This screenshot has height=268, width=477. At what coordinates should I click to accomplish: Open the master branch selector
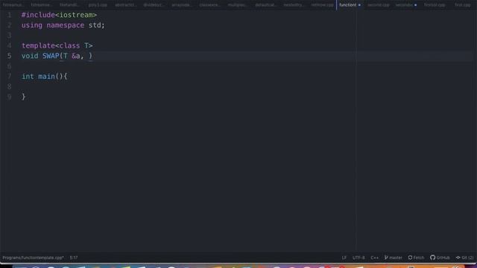[393, 258]
